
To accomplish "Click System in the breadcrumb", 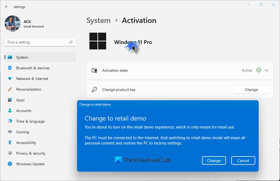I will [98, 20].
